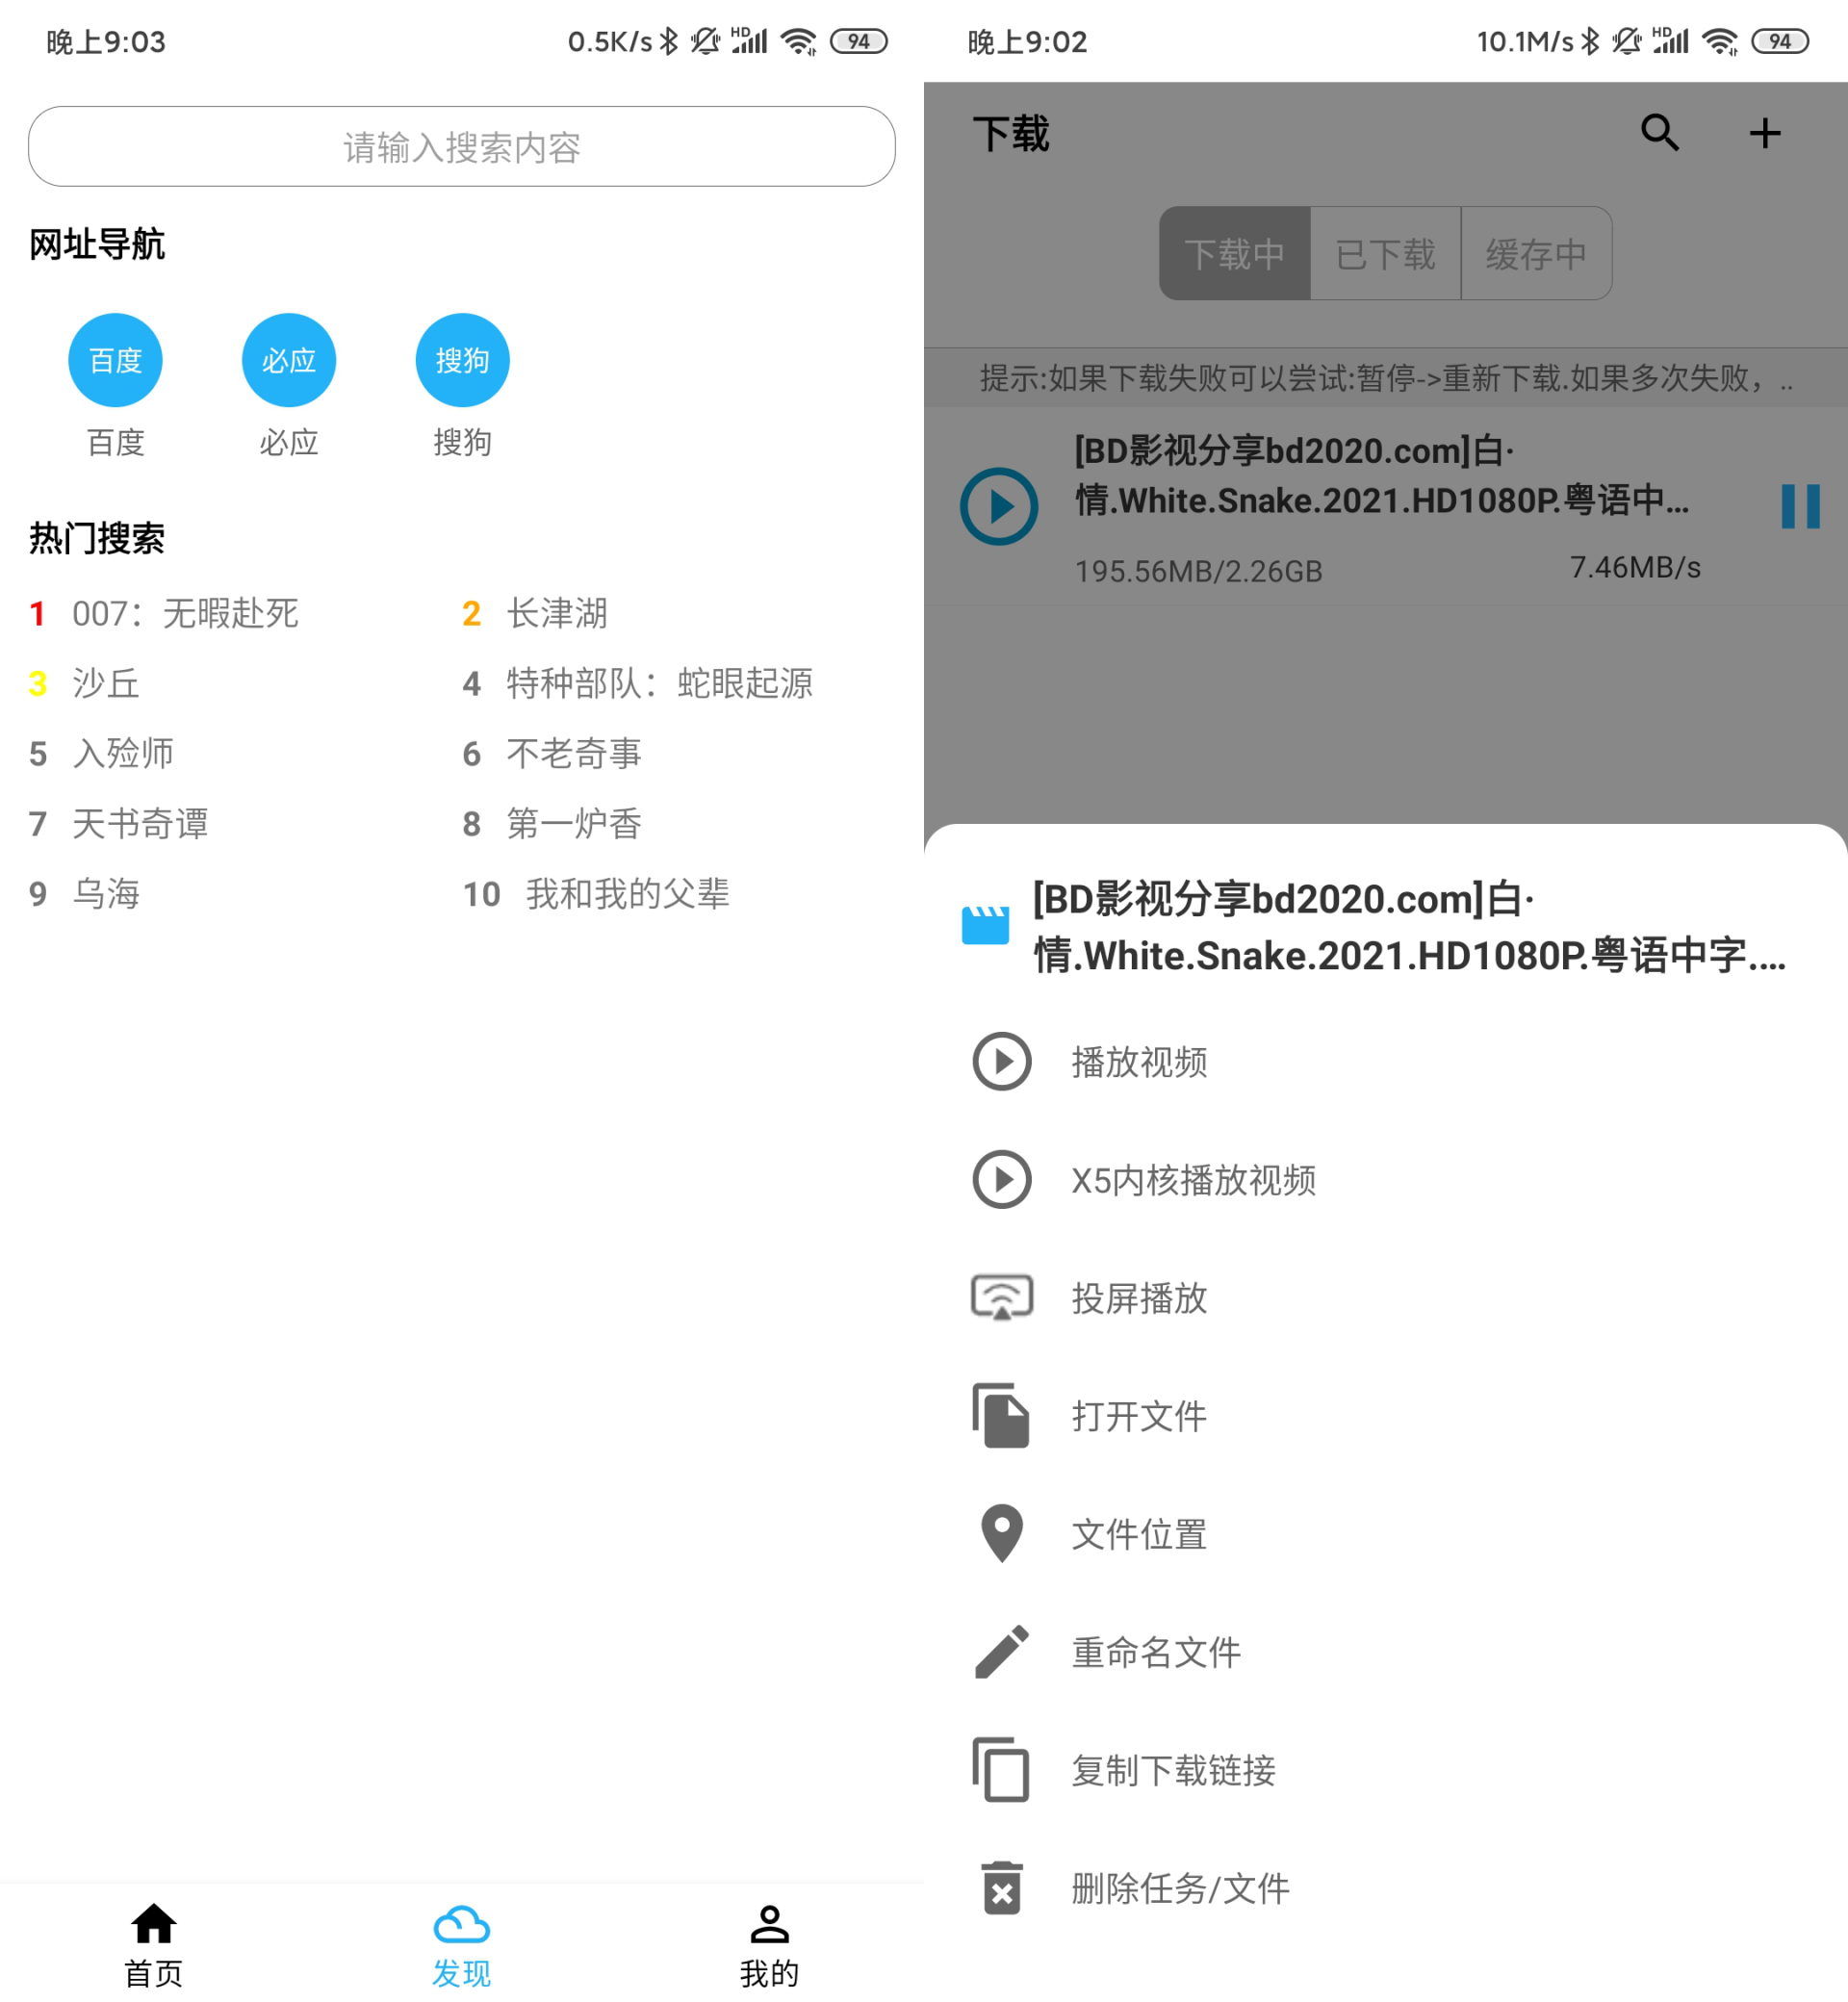This screenshot has height=2002, width=1848.
Task: Select 投屏播放 screen cast option
Action: (x=1138, y=1298)
